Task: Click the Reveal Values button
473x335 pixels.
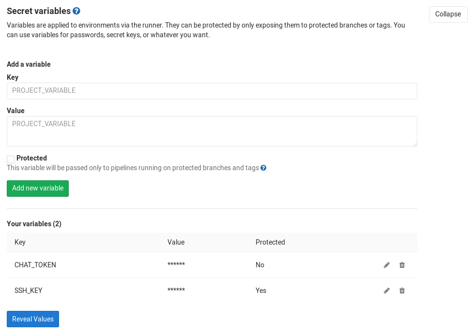Action: [x=33, y=319]
